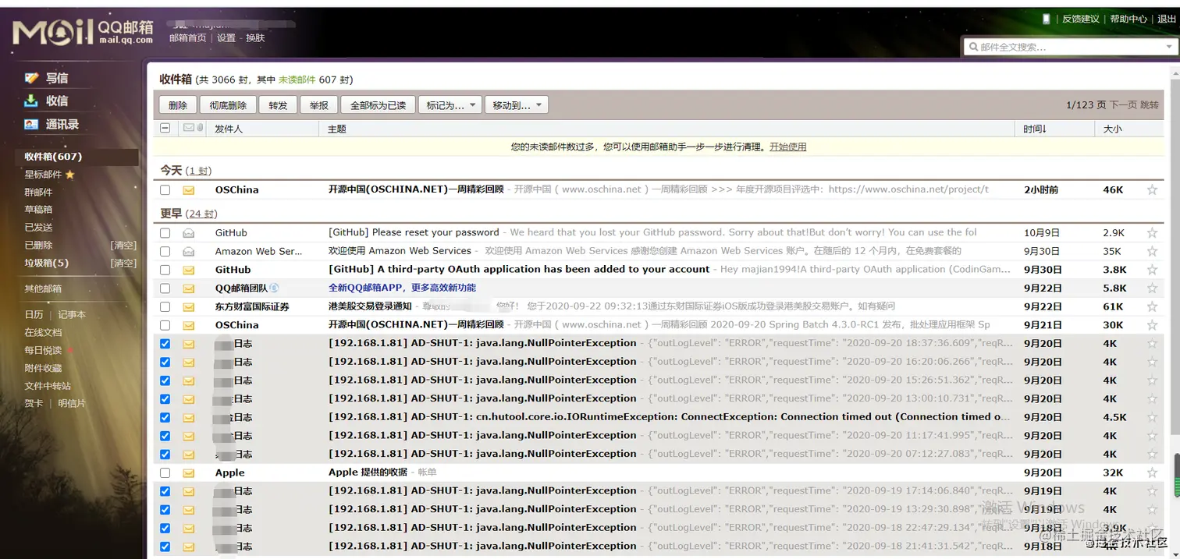The image size is (1180, 559).
Task: Expand the search box options arrow
Action: pos(1168,47)
